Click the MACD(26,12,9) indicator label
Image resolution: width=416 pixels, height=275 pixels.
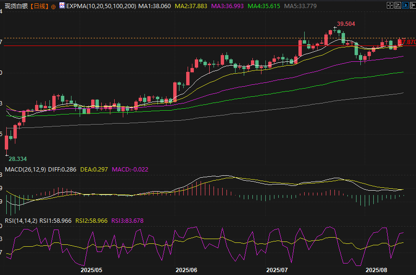click(x=25, y=170)
